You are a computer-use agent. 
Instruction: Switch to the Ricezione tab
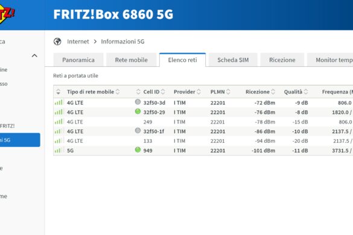coord(282,60)
